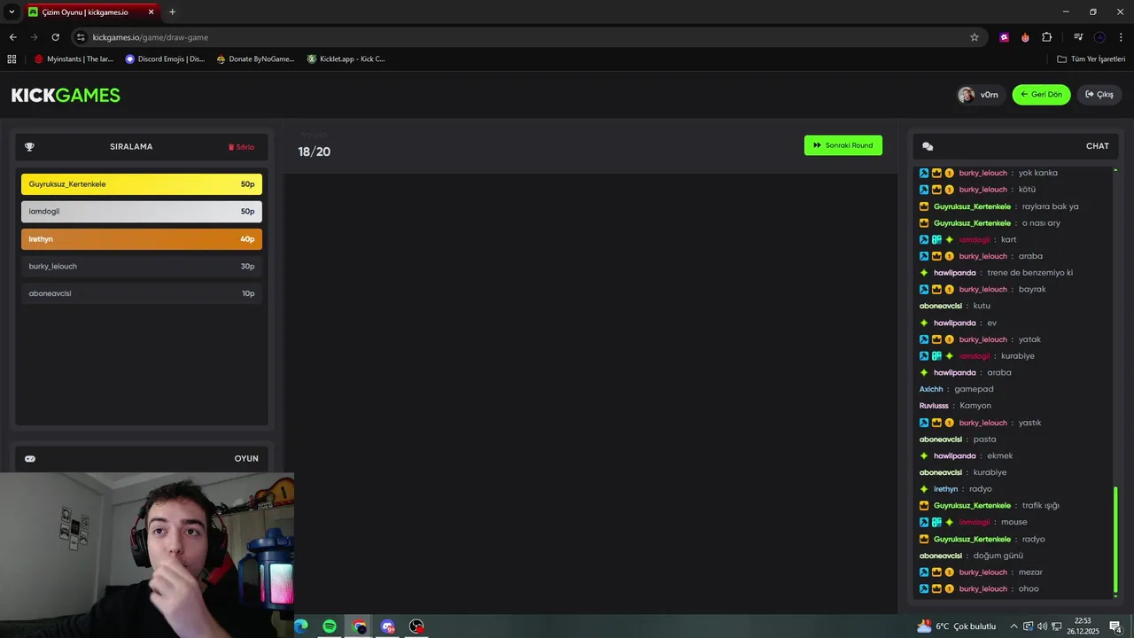Open the Discord Emojis bookmark
This screenshot has width=1134, height=638.
coord(165,59)
